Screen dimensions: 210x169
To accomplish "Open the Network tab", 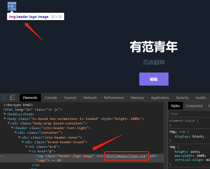I will 90,98.
